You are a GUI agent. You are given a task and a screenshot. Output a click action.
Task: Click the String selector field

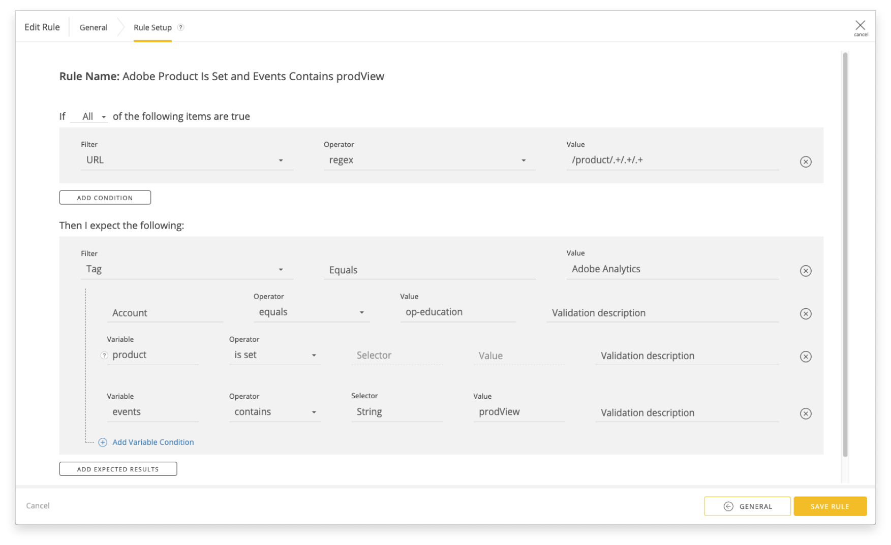[397, 412]
